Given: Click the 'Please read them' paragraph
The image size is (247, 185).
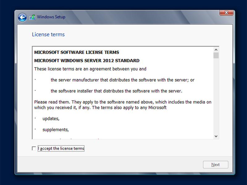Looking at the screenshot, I should click(123, 105).
